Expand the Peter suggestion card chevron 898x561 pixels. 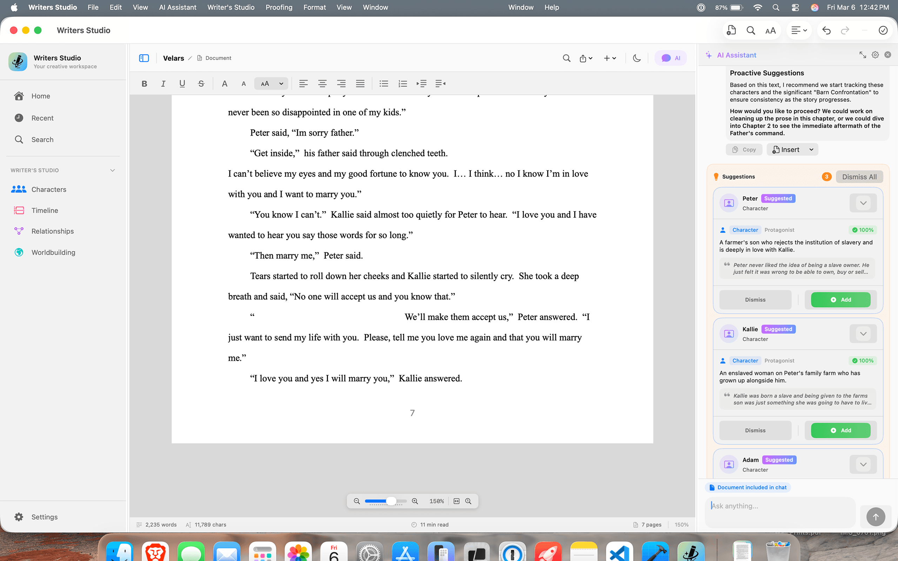pos(863,203)
